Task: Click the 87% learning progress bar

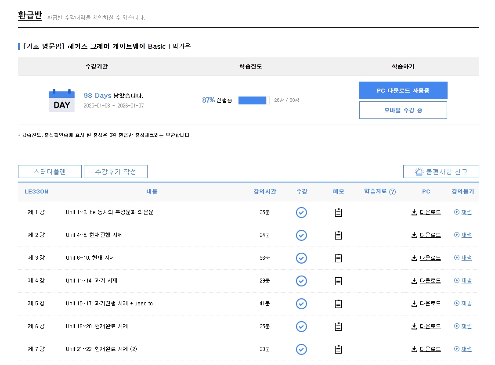Action: pos(254,100)
